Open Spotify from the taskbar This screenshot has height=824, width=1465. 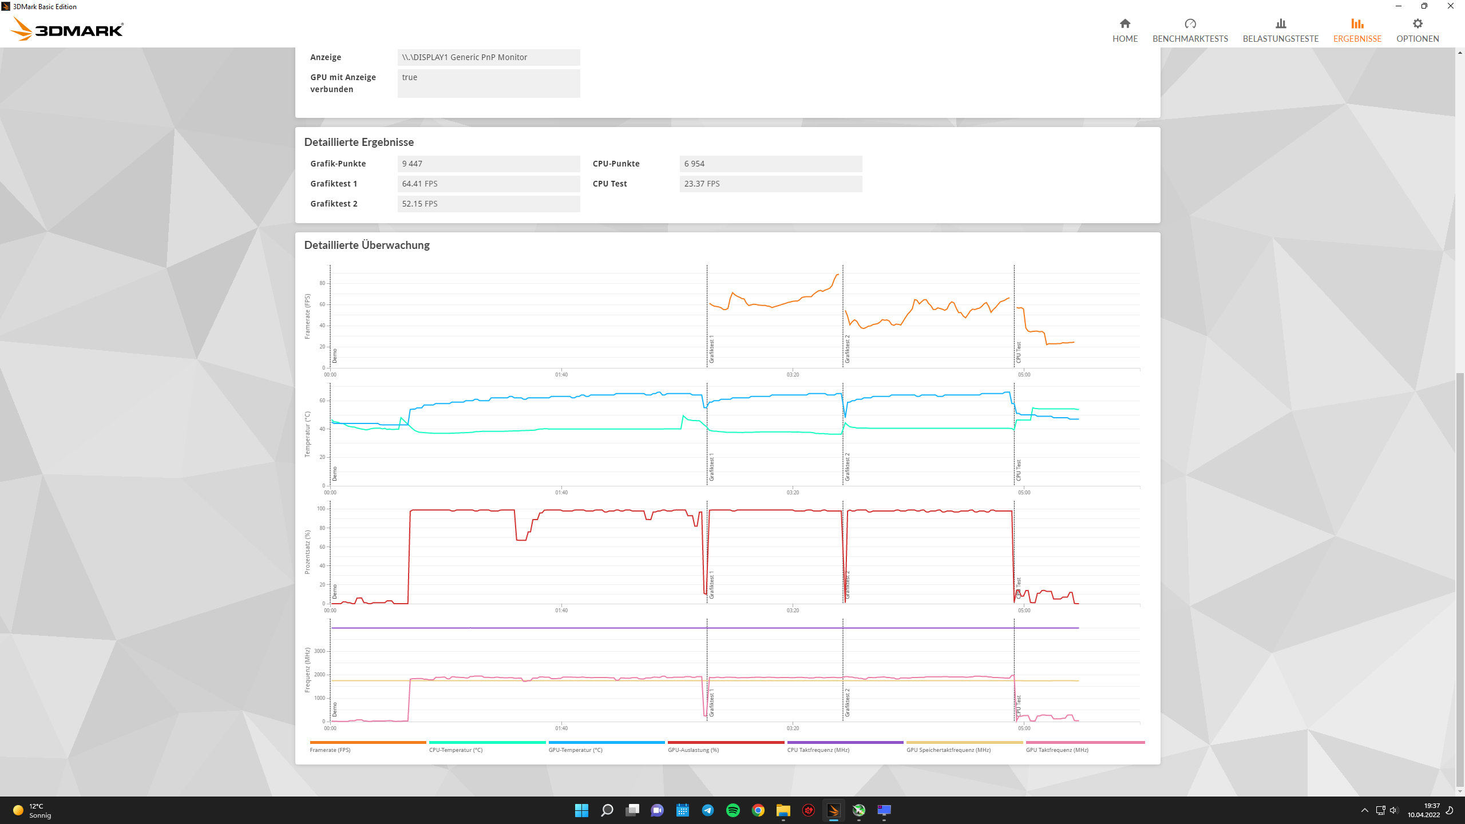tap(732, 810)
